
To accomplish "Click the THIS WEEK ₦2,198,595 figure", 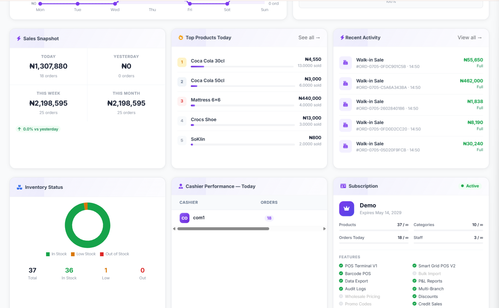I will [49, 103].
